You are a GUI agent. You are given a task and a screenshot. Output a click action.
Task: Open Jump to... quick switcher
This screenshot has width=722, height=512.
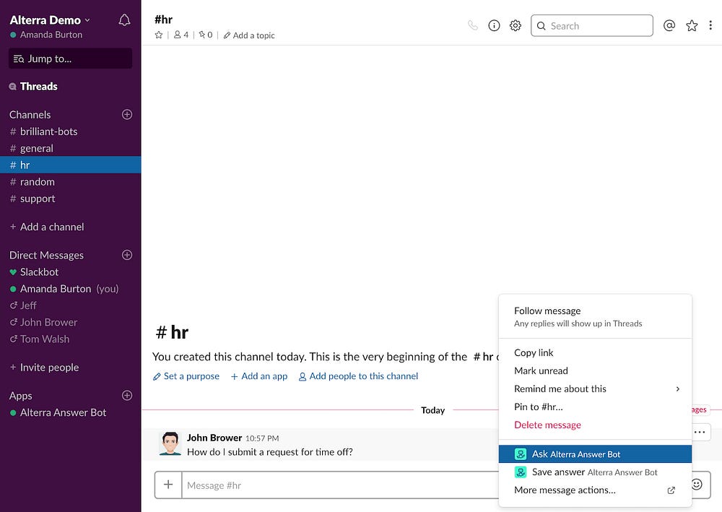pyautogui.click(x=71, y=58)
